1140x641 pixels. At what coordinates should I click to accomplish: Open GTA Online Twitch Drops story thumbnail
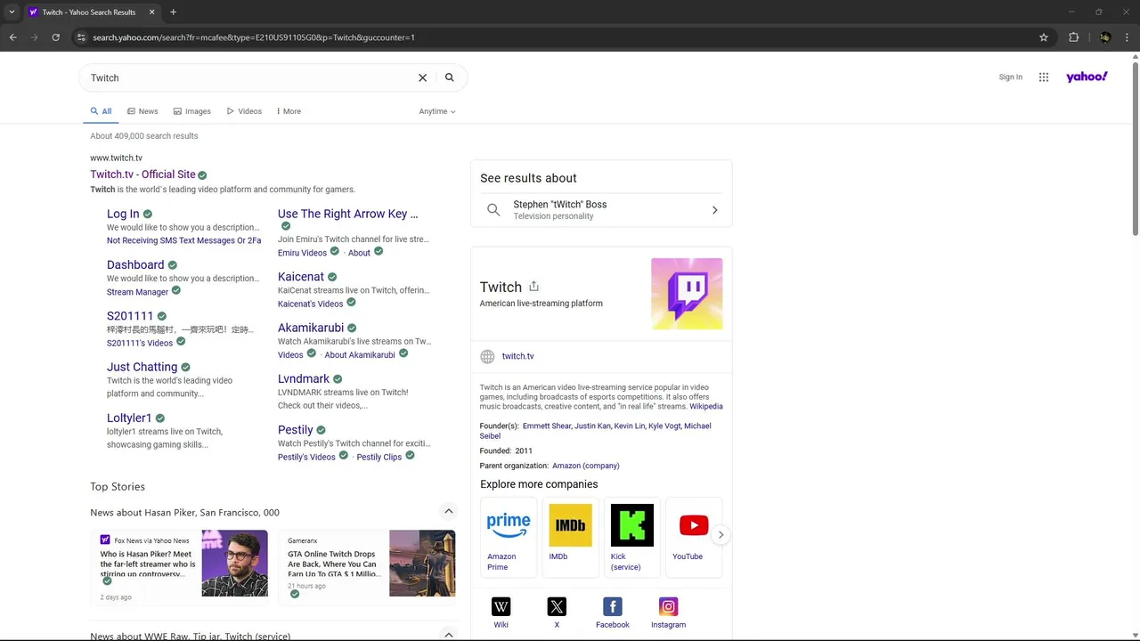pos(422,563)
